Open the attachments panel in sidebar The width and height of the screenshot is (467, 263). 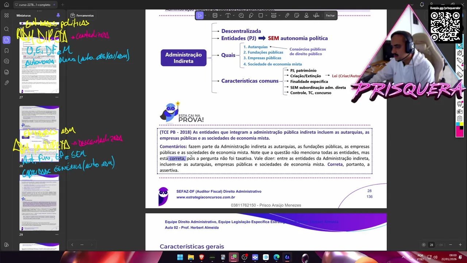coord(7,83)
